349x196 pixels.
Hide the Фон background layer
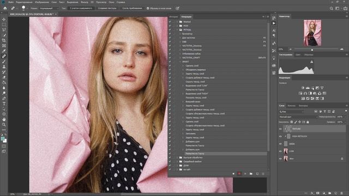[280, 158]
